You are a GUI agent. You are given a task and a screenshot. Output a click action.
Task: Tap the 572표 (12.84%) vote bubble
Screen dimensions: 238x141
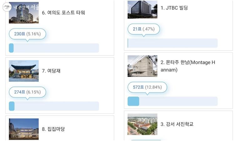147,87
